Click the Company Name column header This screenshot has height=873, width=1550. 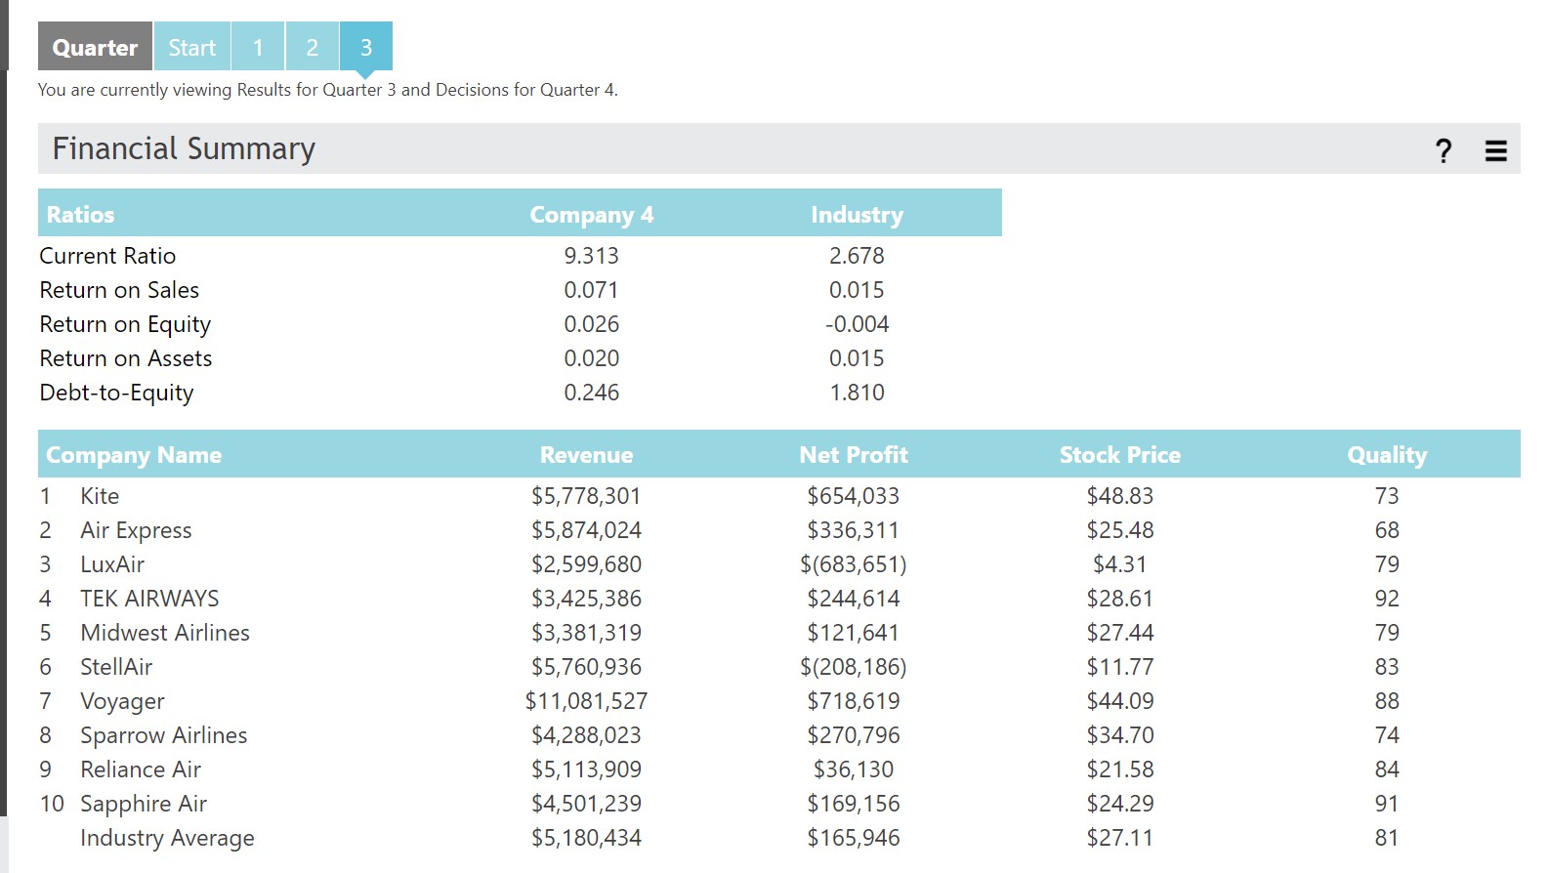[x=134, y=455]
